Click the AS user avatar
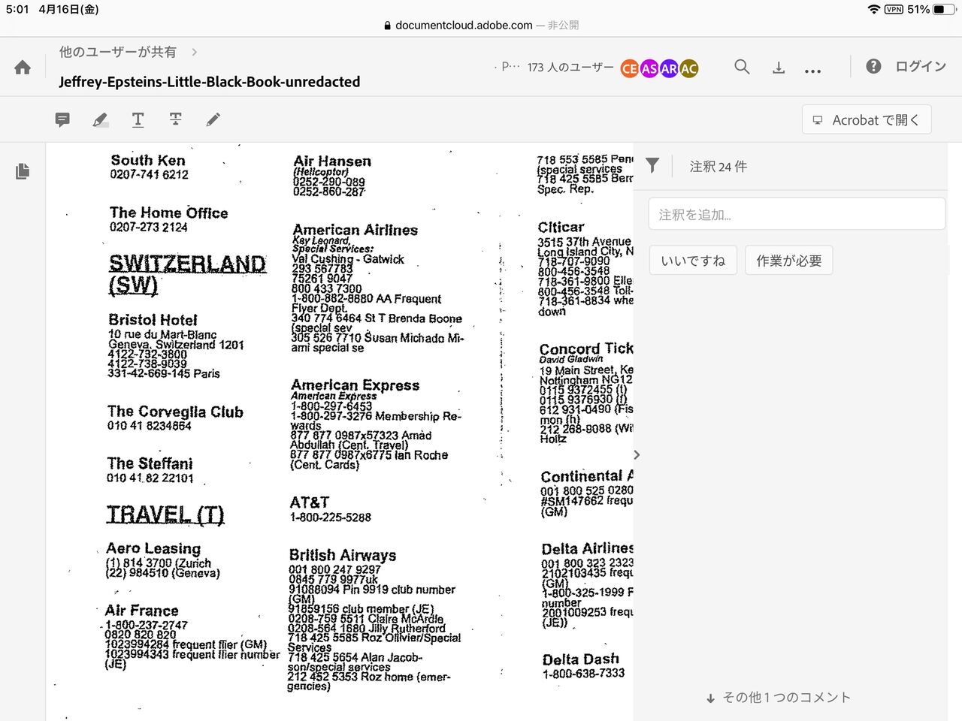The width and height of the screenshot is (962, 721). click(649, 69)
